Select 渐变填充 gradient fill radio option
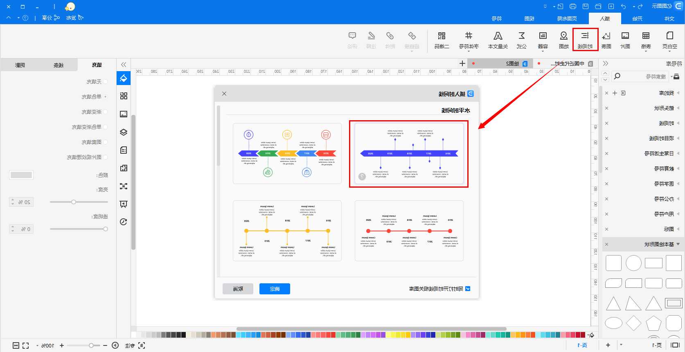Viewport: 685px width, 352px height. pos(106,112)
